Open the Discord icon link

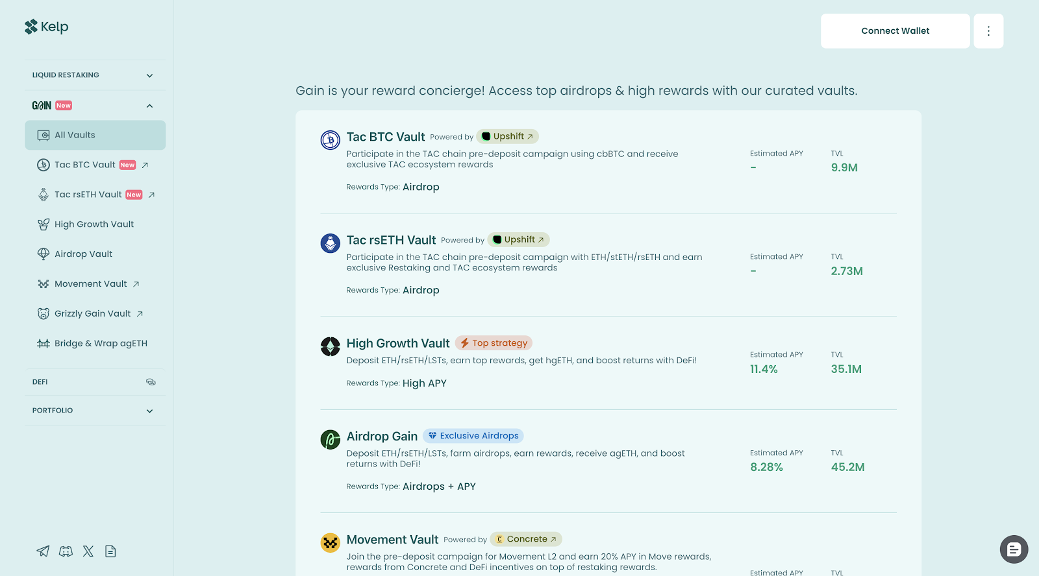point(66,551)
